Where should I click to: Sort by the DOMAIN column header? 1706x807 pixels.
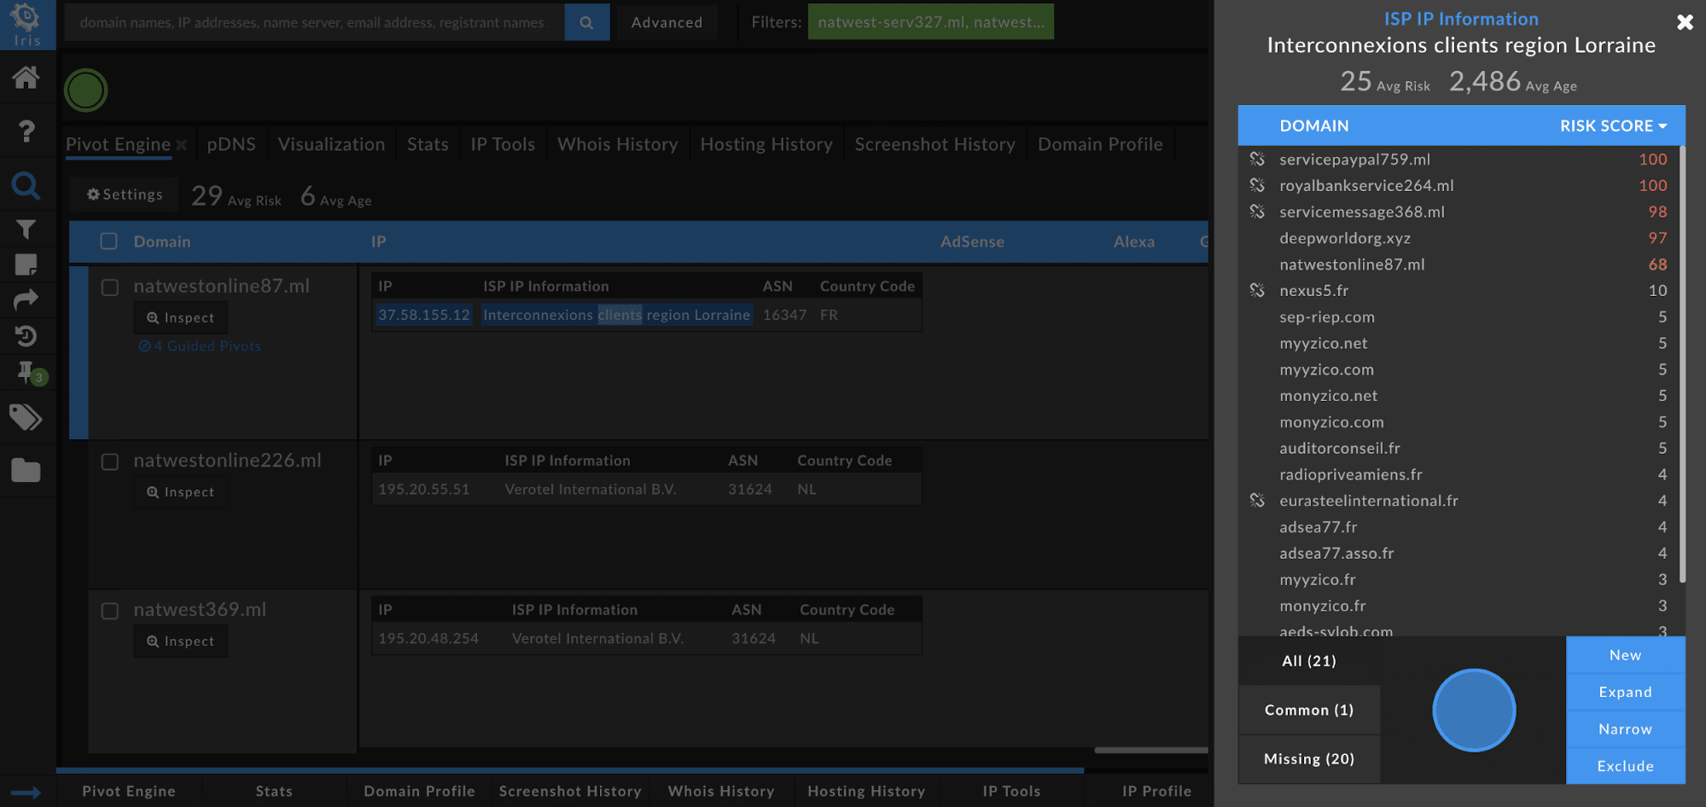click(x=1313, y=126)
